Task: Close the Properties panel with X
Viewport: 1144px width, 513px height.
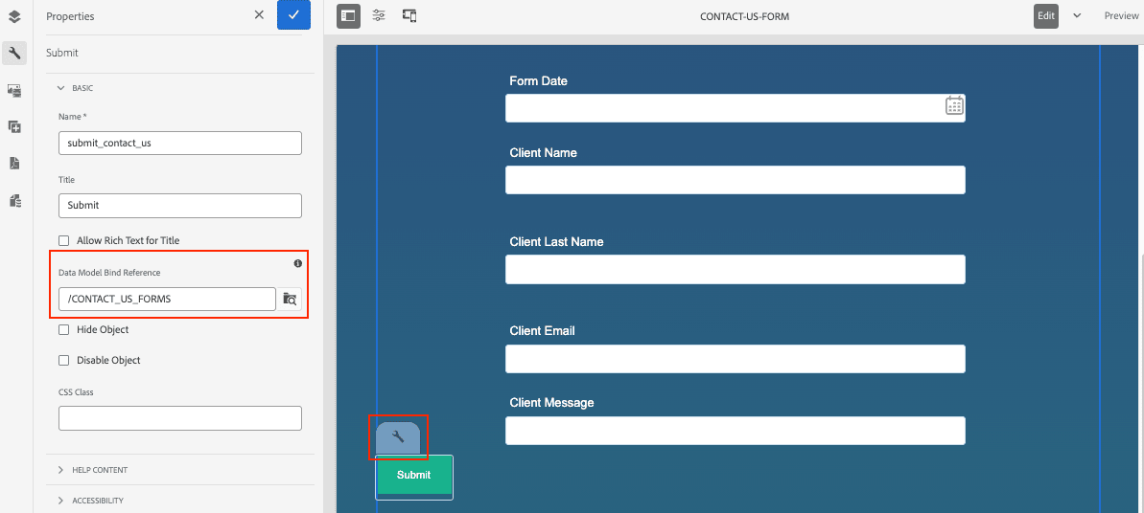Action: (x=259, y=14)
